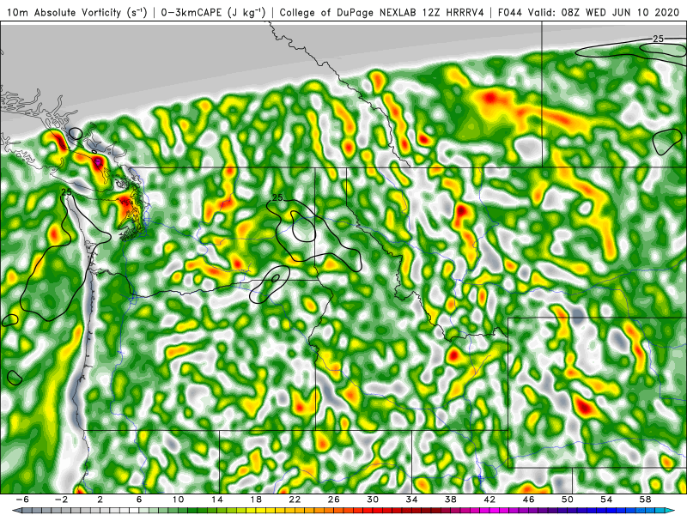Screen dimensions: 687x515
Task: Click the '42' color bar label
Action: tap(489, 500)
